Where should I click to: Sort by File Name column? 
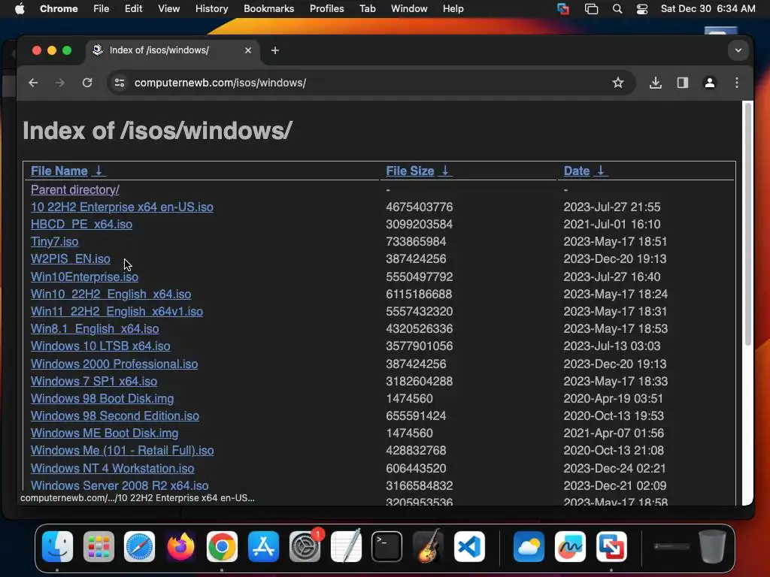(59, 171)
